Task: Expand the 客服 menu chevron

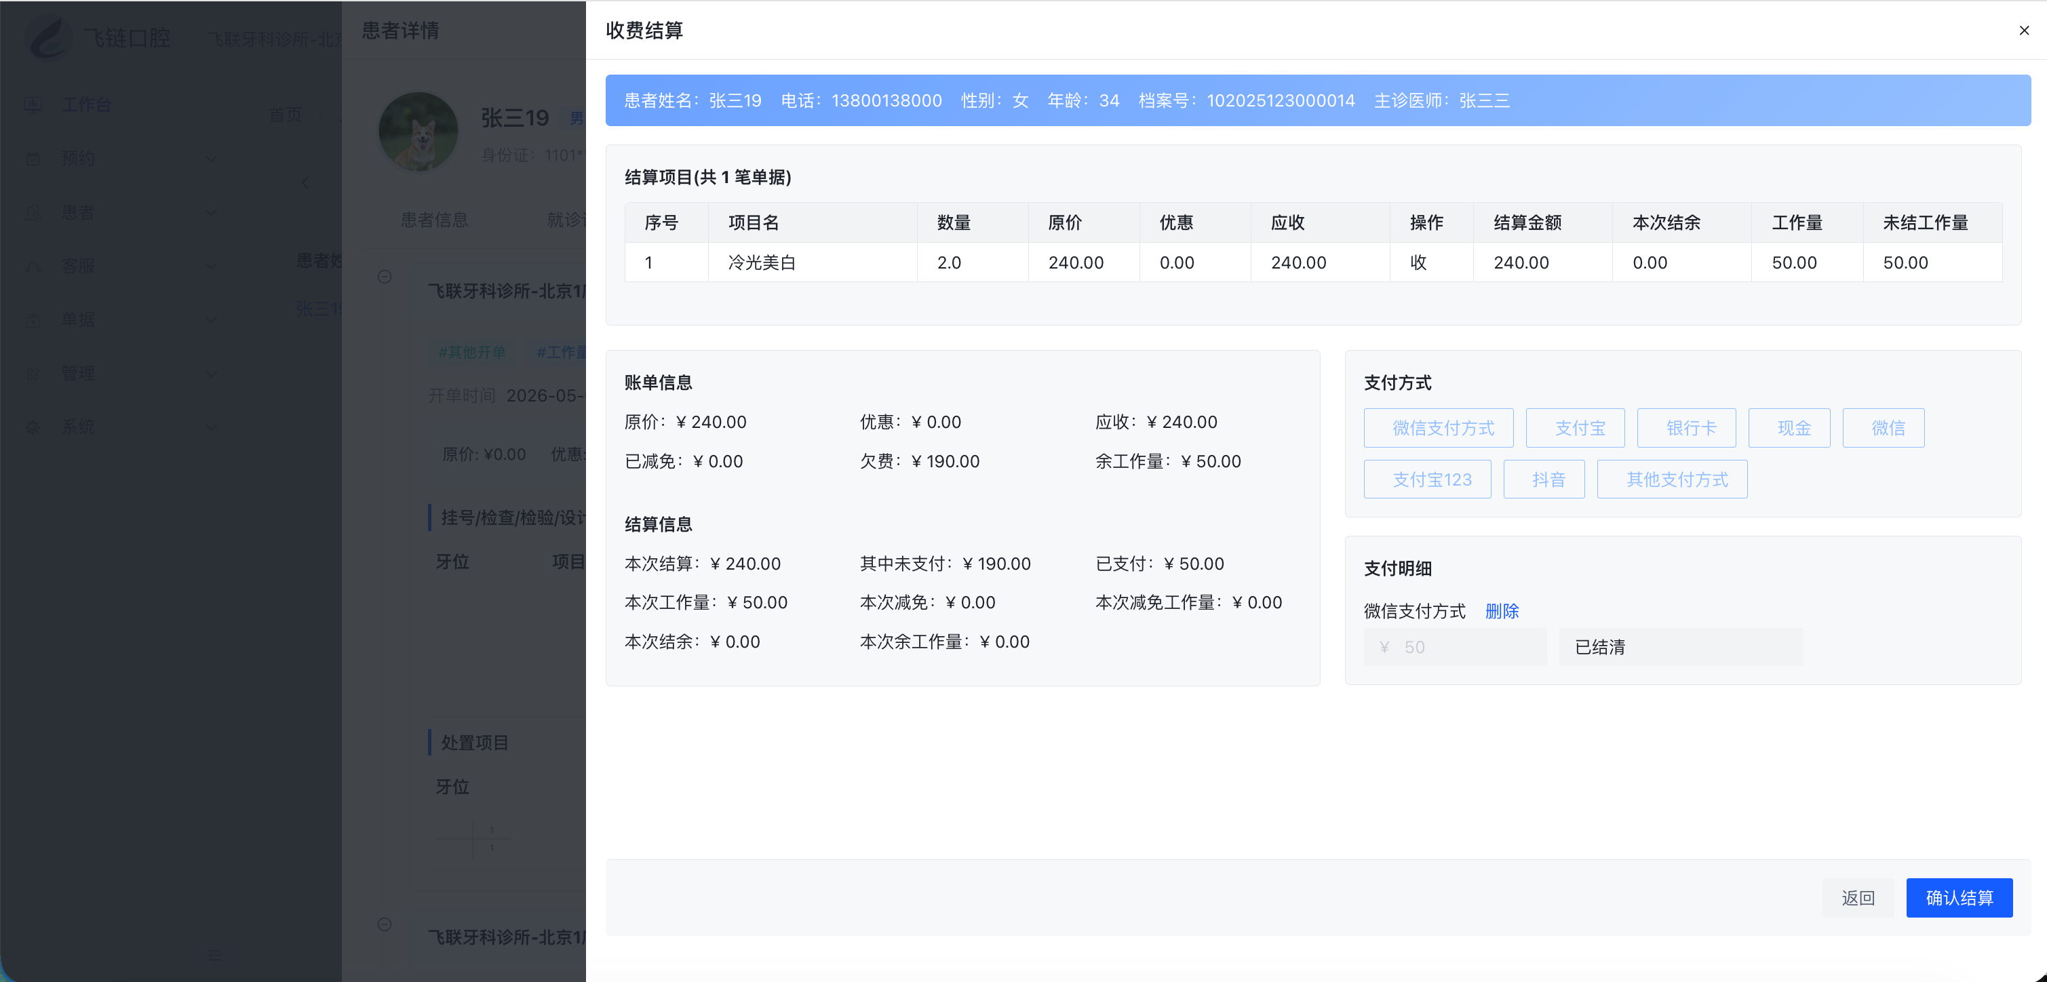Action: 210,265
